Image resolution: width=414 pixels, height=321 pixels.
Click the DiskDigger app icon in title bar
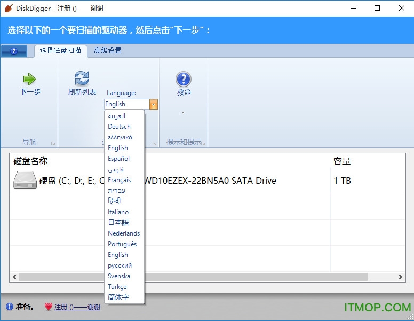coord(9,8)
